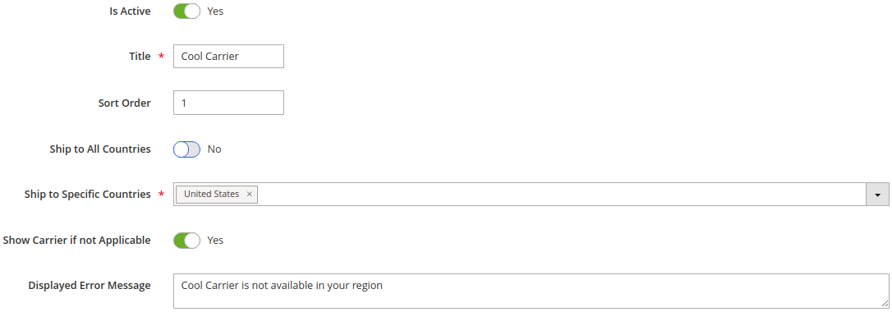The height and width of the screenshot is (312, 892).
Task: Click the Ship to All Countries label
Action: 101,149
